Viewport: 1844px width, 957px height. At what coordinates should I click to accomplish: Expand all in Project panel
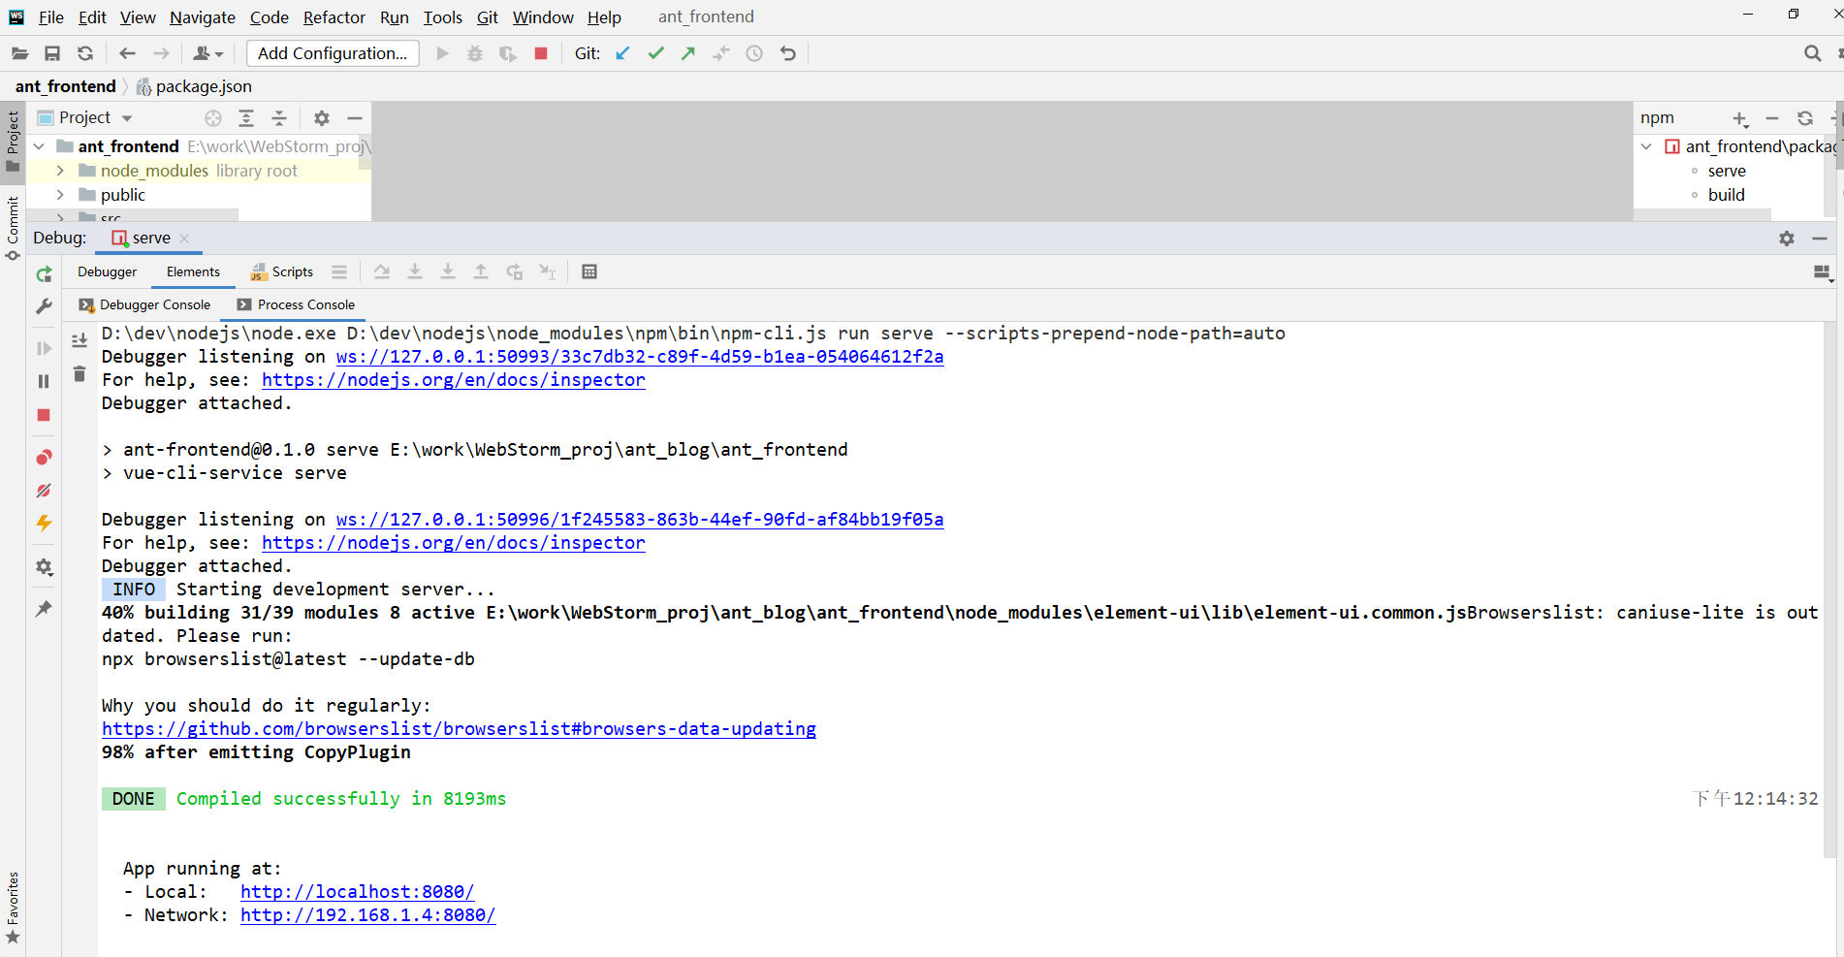(246, 117)
